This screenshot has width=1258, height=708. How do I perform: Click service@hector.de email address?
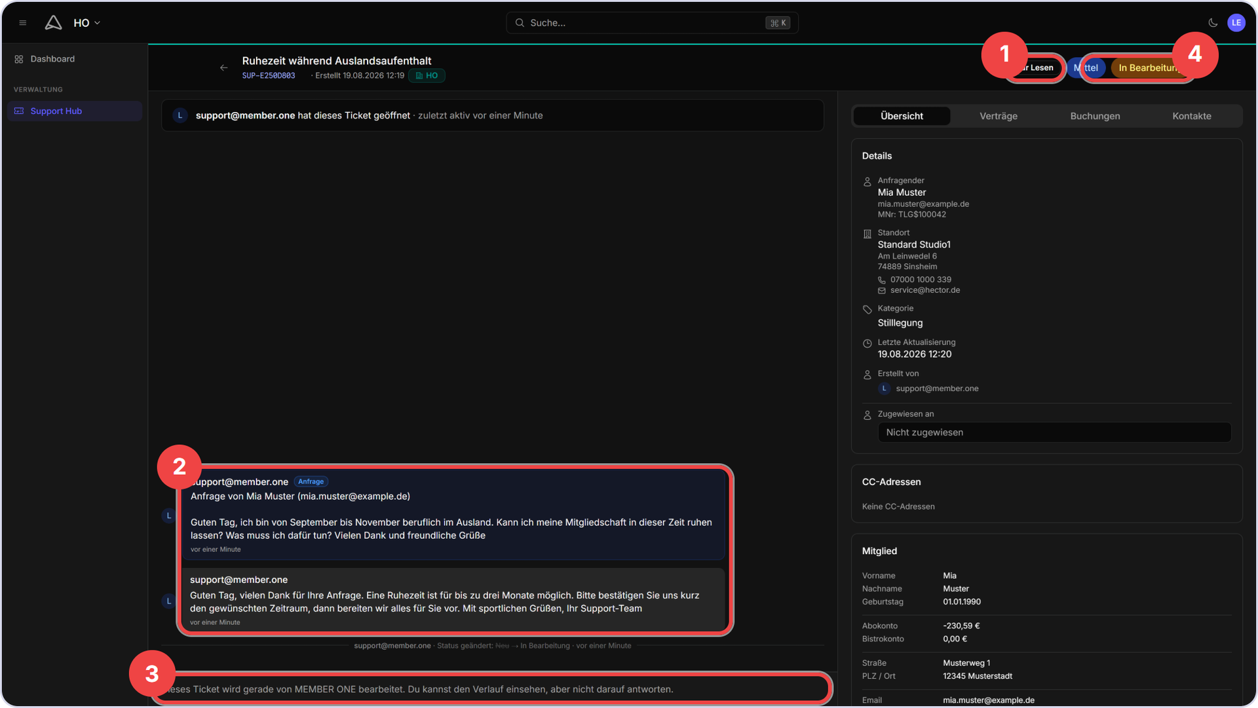pos(925,290)
